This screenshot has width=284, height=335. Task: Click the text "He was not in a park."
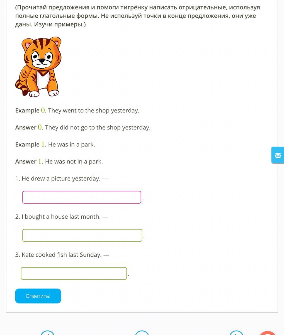click(74, 162)
